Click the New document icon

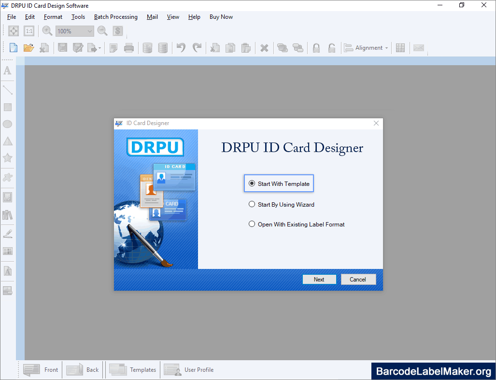tap(14, 48)
